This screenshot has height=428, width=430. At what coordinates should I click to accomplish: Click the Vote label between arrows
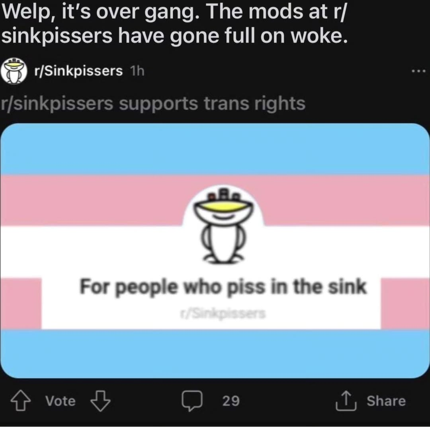61,401
